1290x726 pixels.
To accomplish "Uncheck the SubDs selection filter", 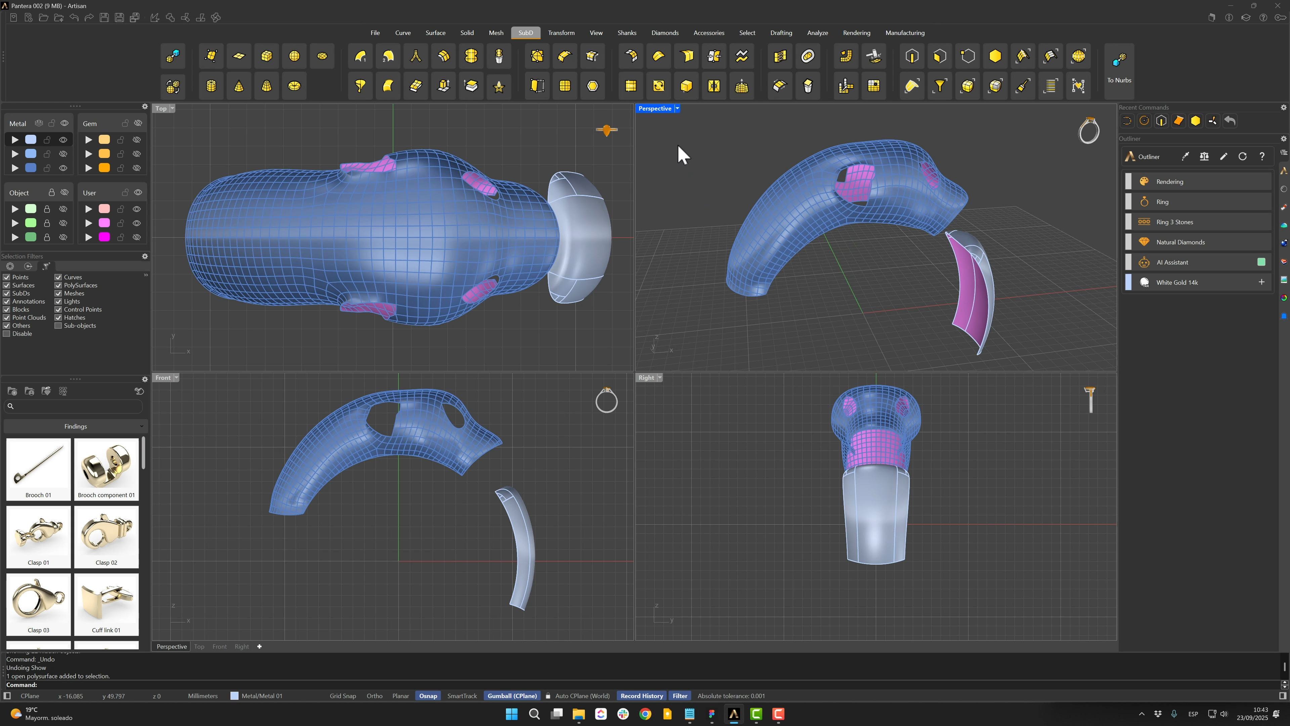I will coord(6,293).
